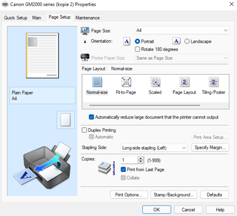
Task: Open Stamp/Background settings
Action: [174, 195]
